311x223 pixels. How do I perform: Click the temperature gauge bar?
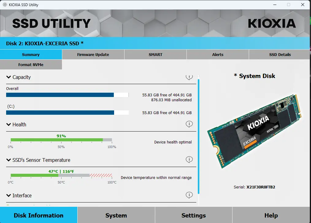[61, 175]
